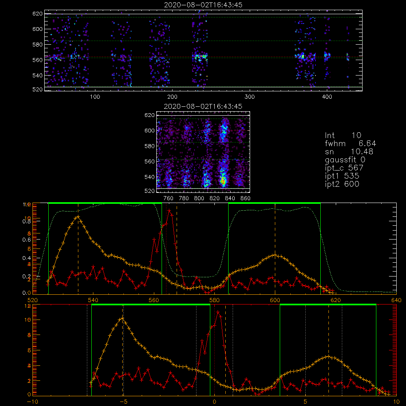This screenshot has width=406, height=406.
Task: Click the 5 label on bottom plot x-axis
Action: tap(306, 402)
